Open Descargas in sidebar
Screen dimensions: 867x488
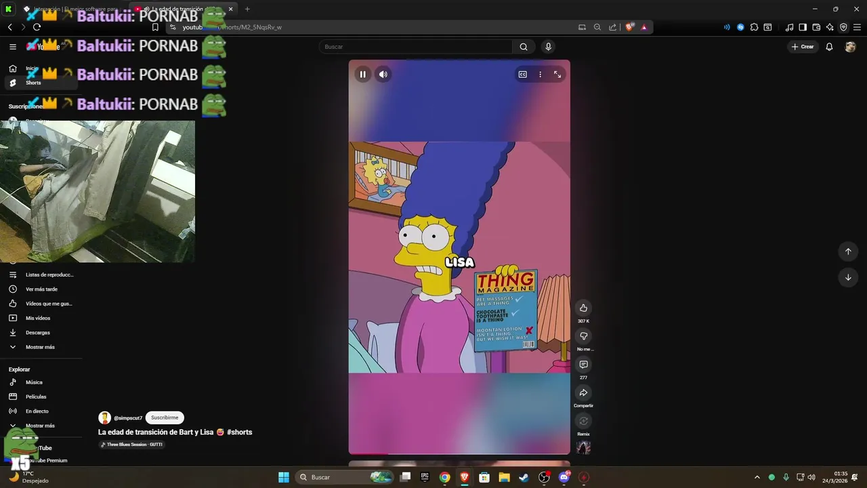point(42,333)
